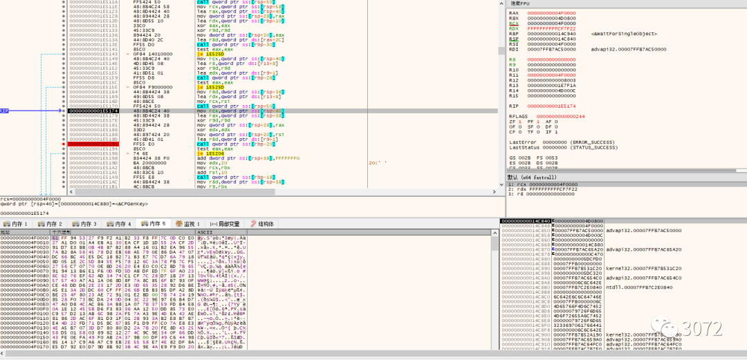Open the 结构体 struct tab

tap(262, 224)
